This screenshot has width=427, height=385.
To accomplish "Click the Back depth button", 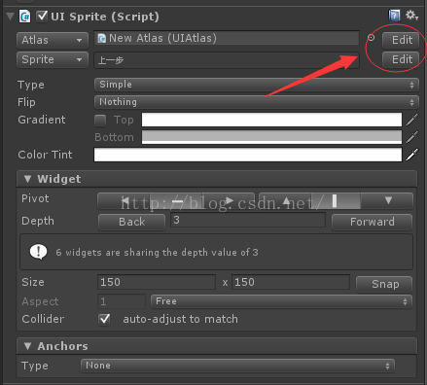I will [131, 222].
